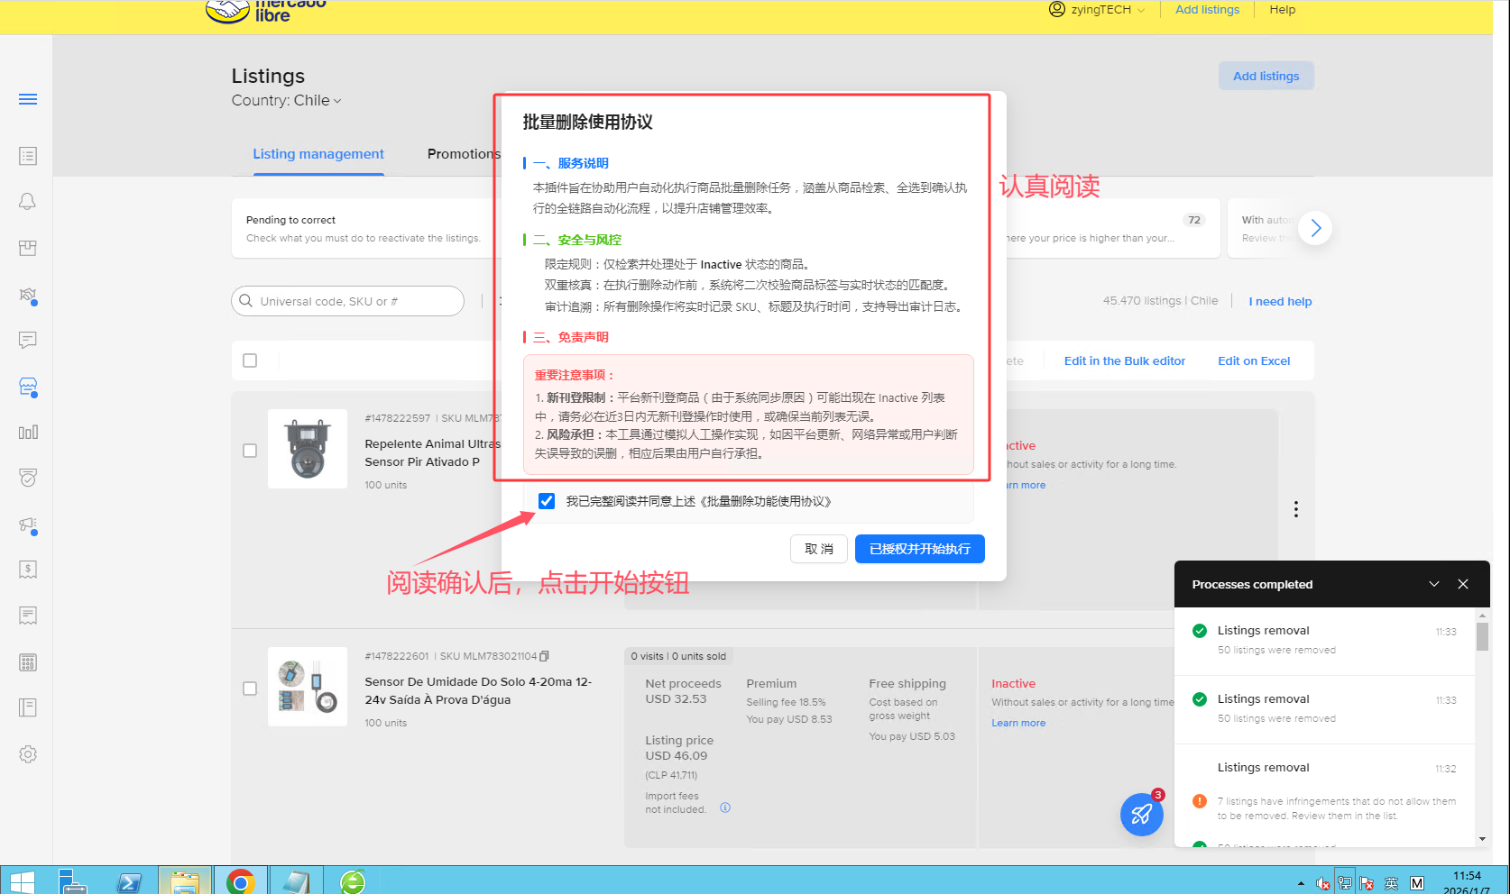Screen dimensions: 1510x894
Task: Click Chrome icon in Windows taskbar
Action: tap(240, 881)
